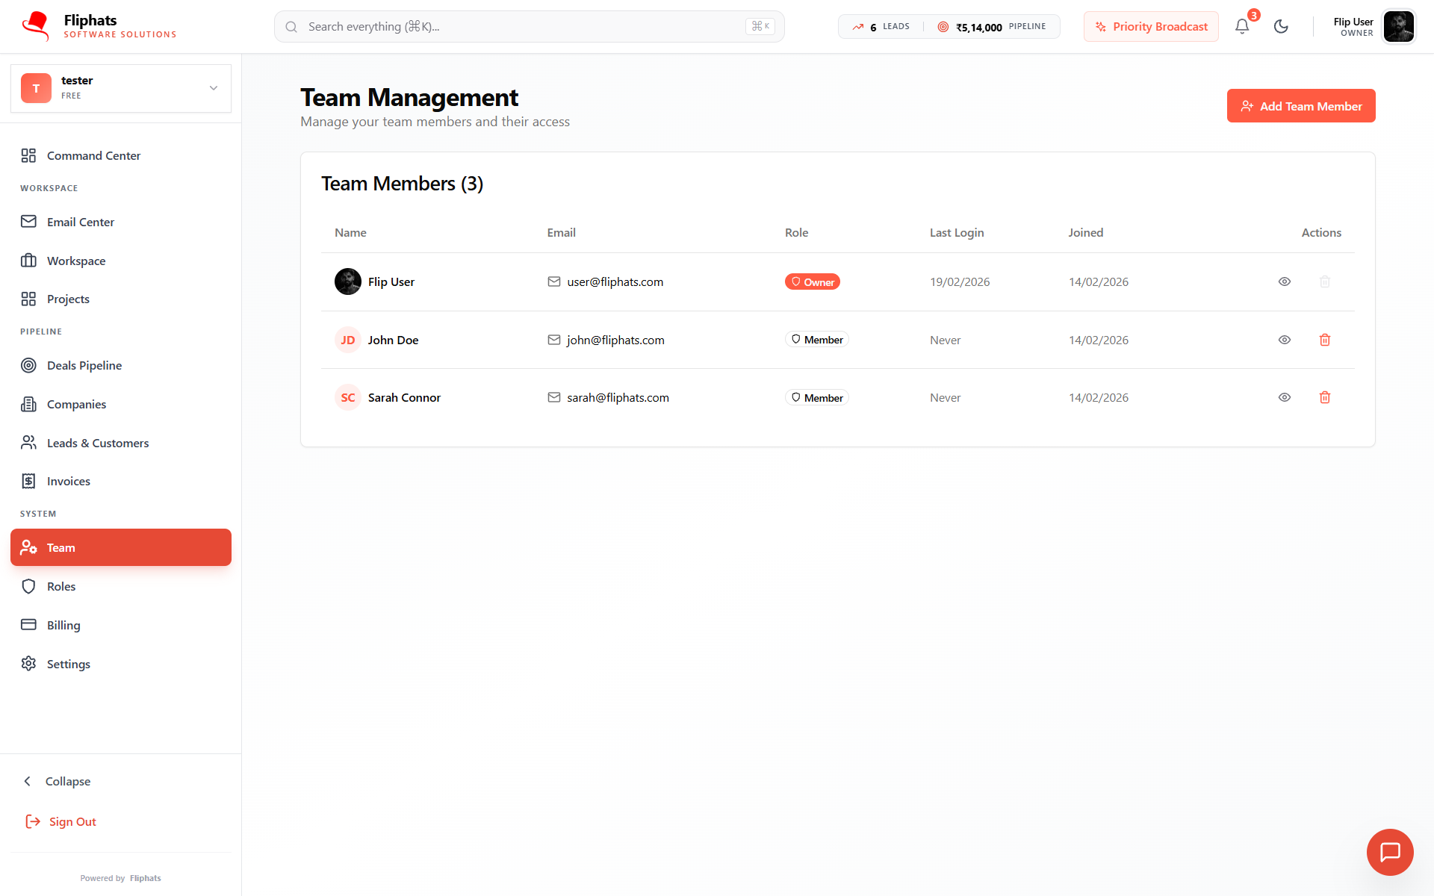This screenshot has width=1434, height=896.
Task: Click Add Team Member button
Action: (x=1300, y=106)
